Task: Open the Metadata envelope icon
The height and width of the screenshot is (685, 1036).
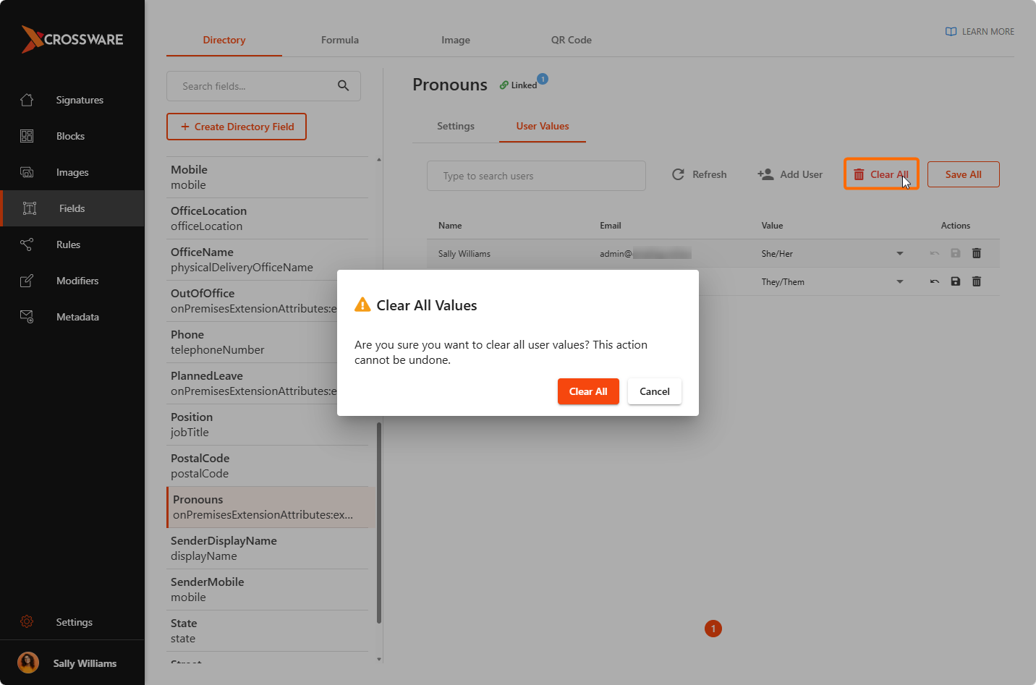Action: (27, 317)
